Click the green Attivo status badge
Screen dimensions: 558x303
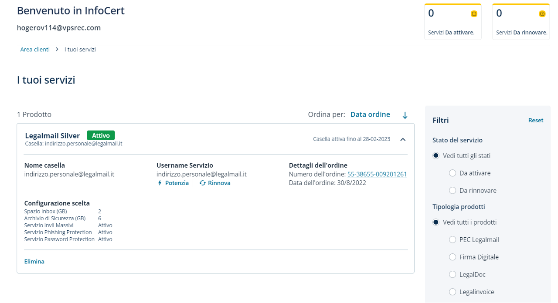tap(101, 135)
